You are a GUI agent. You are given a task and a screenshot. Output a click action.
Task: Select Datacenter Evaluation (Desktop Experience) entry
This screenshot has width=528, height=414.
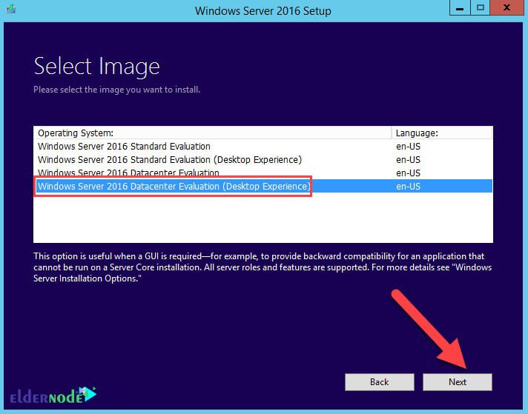point(263,187)
